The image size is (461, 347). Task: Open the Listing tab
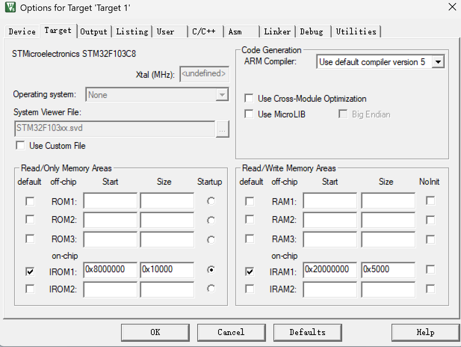[x=132, y=32]
